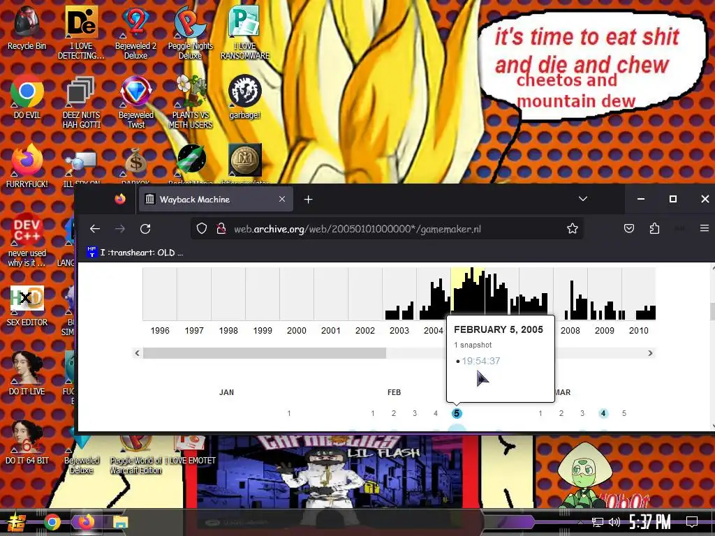Open the DO IT LIVE desktop shortcut
715x536 pixels.
click(27, 374)
